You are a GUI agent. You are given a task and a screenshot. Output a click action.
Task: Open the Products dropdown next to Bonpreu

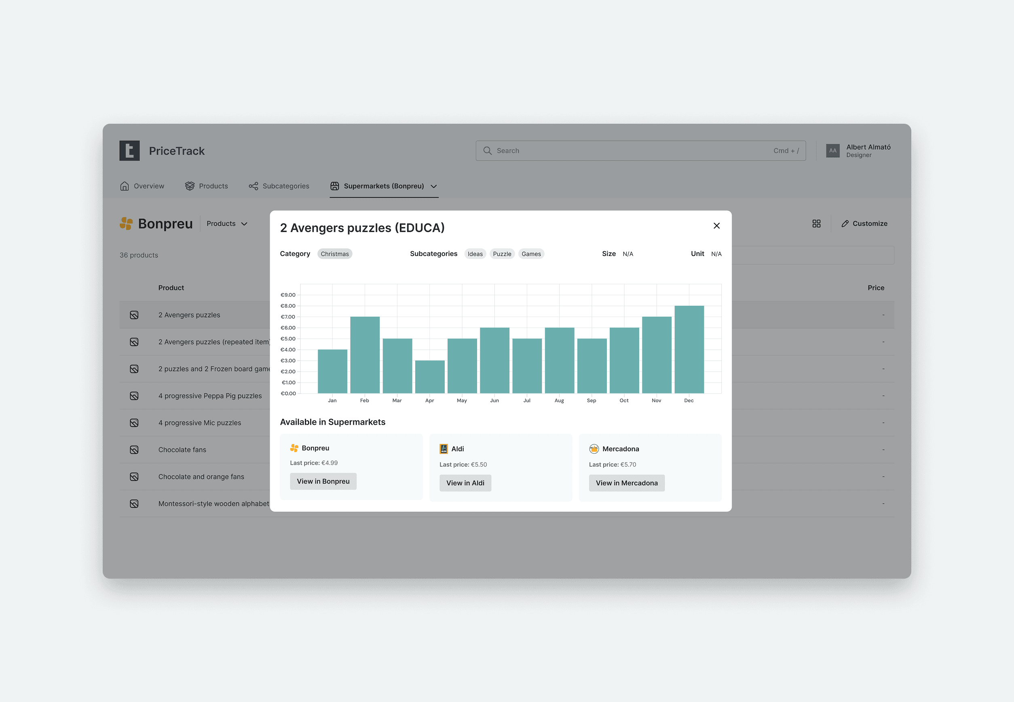[227, 224]
